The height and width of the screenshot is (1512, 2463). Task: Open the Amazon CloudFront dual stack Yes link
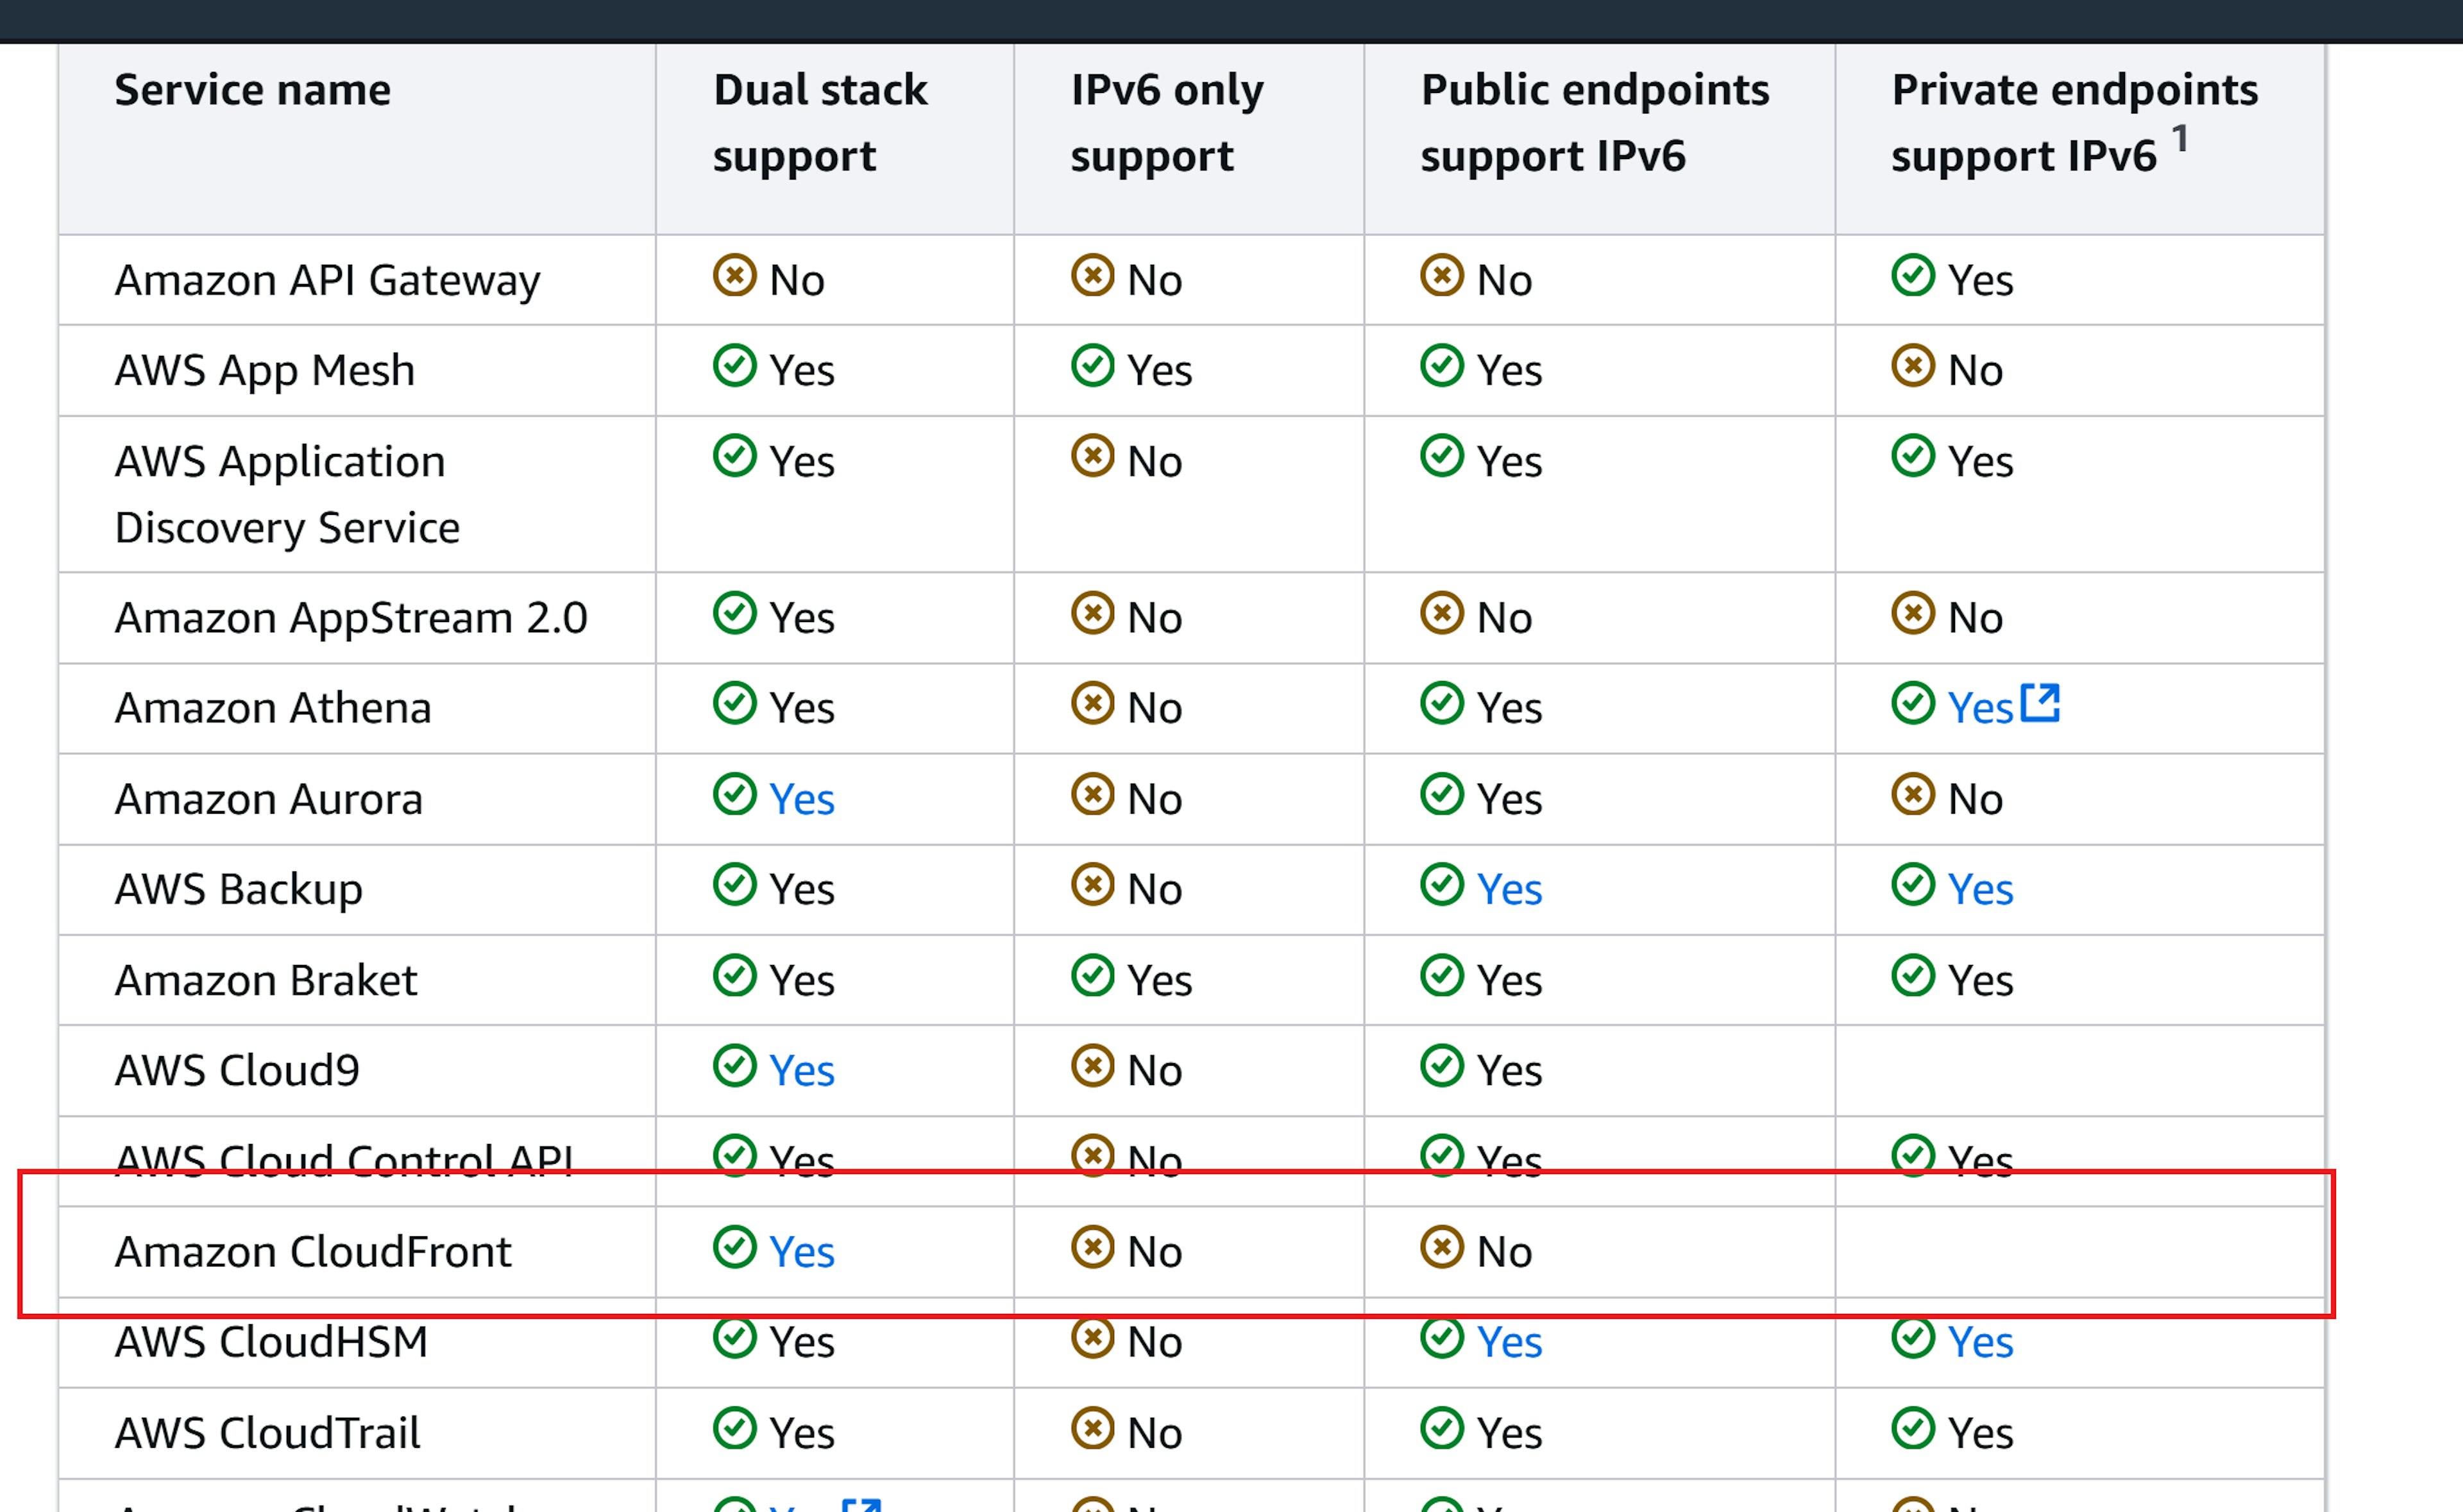click(802, 1252)
